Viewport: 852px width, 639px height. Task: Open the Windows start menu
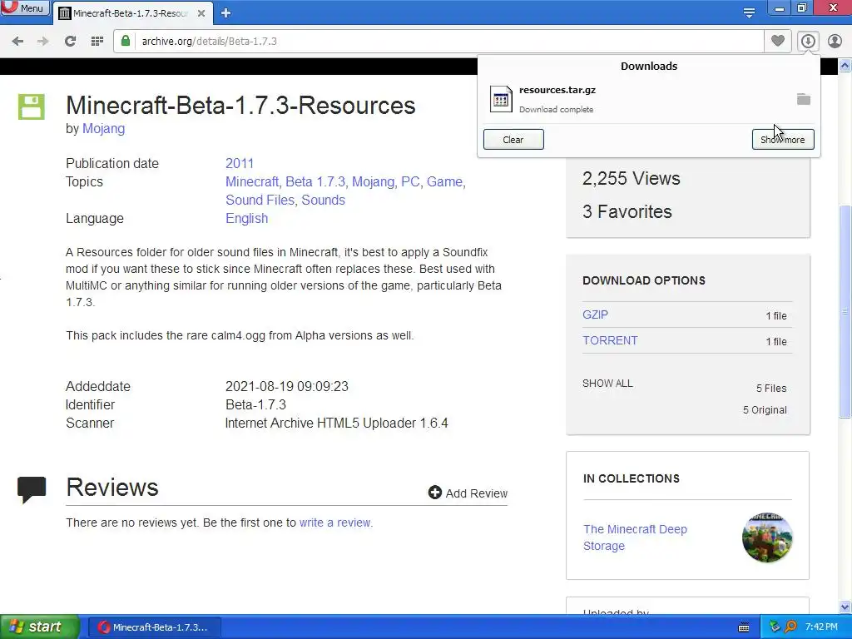39,627
